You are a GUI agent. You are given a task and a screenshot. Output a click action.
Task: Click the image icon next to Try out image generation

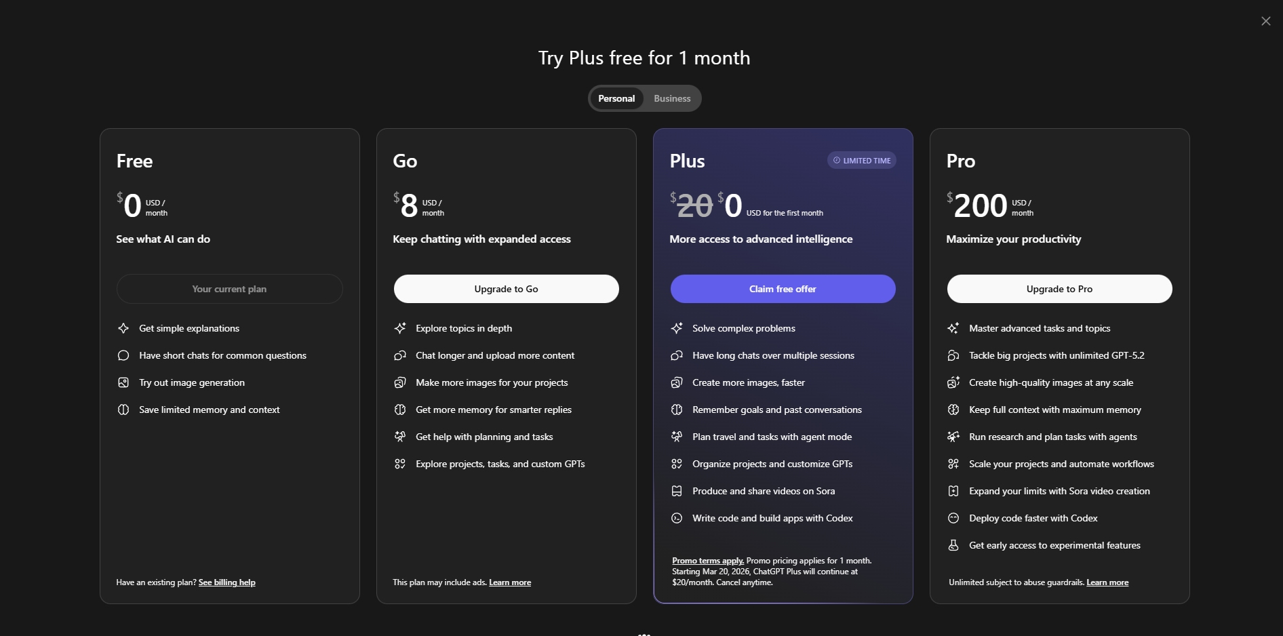pos(123,382)
